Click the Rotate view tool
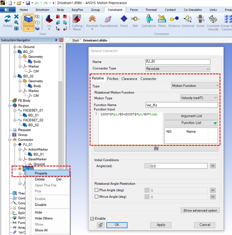Screen dimensions: 232x235 [8, 21]
